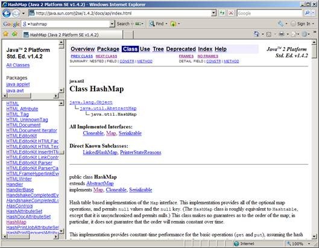Open a new blank tab
The width and height of the screenshot is (319, 248).
point(128,35)
